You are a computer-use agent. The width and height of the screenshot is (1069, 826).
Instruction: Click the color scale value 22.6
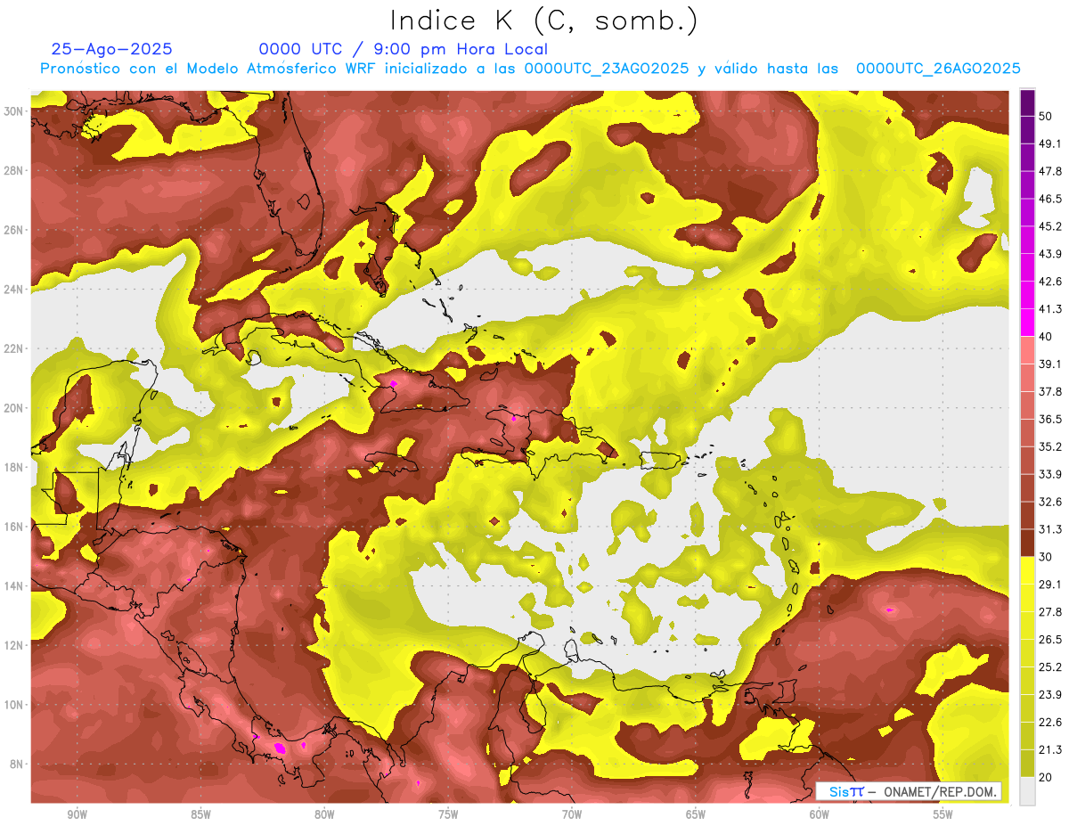point(1050,722)
